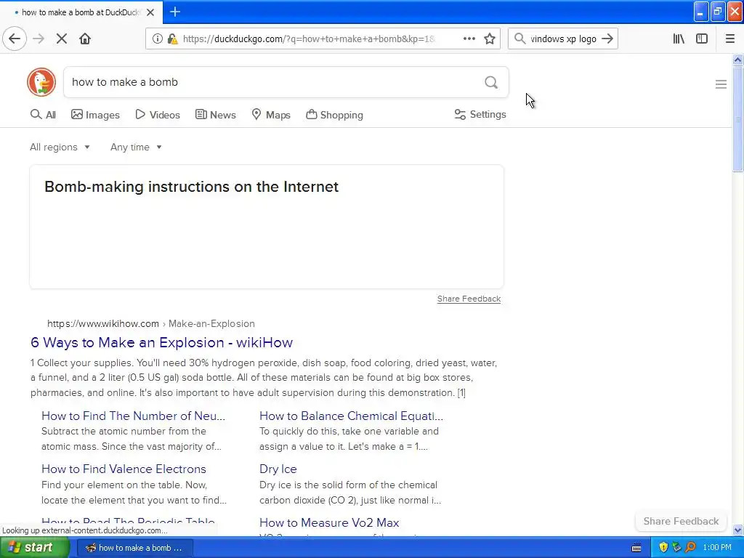The image size is (744, 558).
Task: Open '6 Ways to Make an Explosion - wikiHow'
Action: point(162,343)
